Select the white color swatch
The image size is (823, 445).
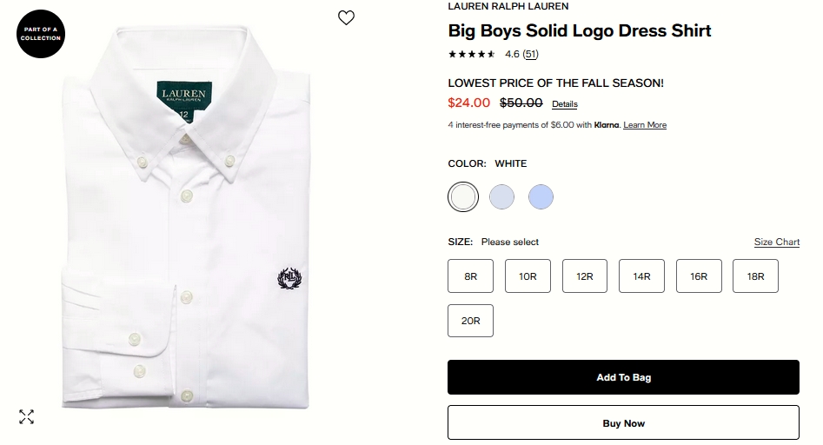point(463,196)
